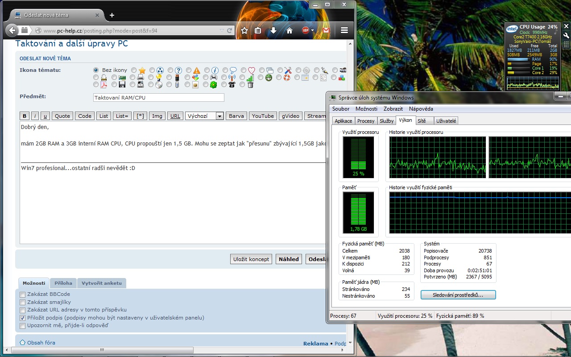This screenshot has width=571, height=357.
Task: Go to the Firefox home page icon
Action: coord(290,30)
